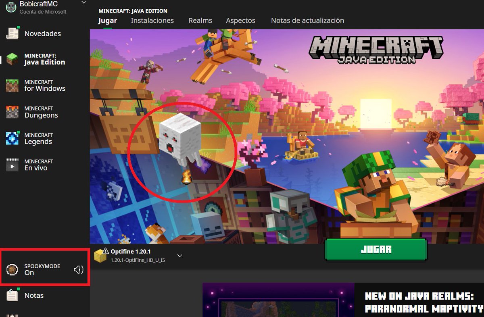Click the Dungeons sidebar label
This screenshot has height=317, width=484.
pos(41,115)
